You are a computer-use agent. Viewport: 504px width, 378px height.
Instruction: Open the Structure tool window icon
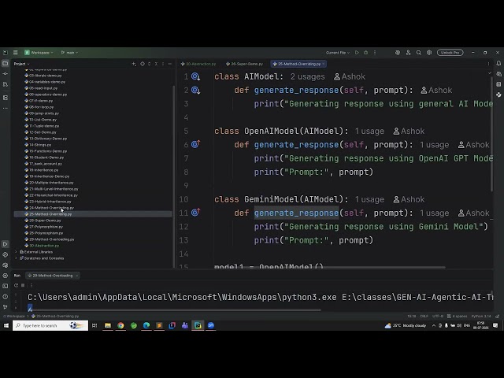[x=6, y=98]
